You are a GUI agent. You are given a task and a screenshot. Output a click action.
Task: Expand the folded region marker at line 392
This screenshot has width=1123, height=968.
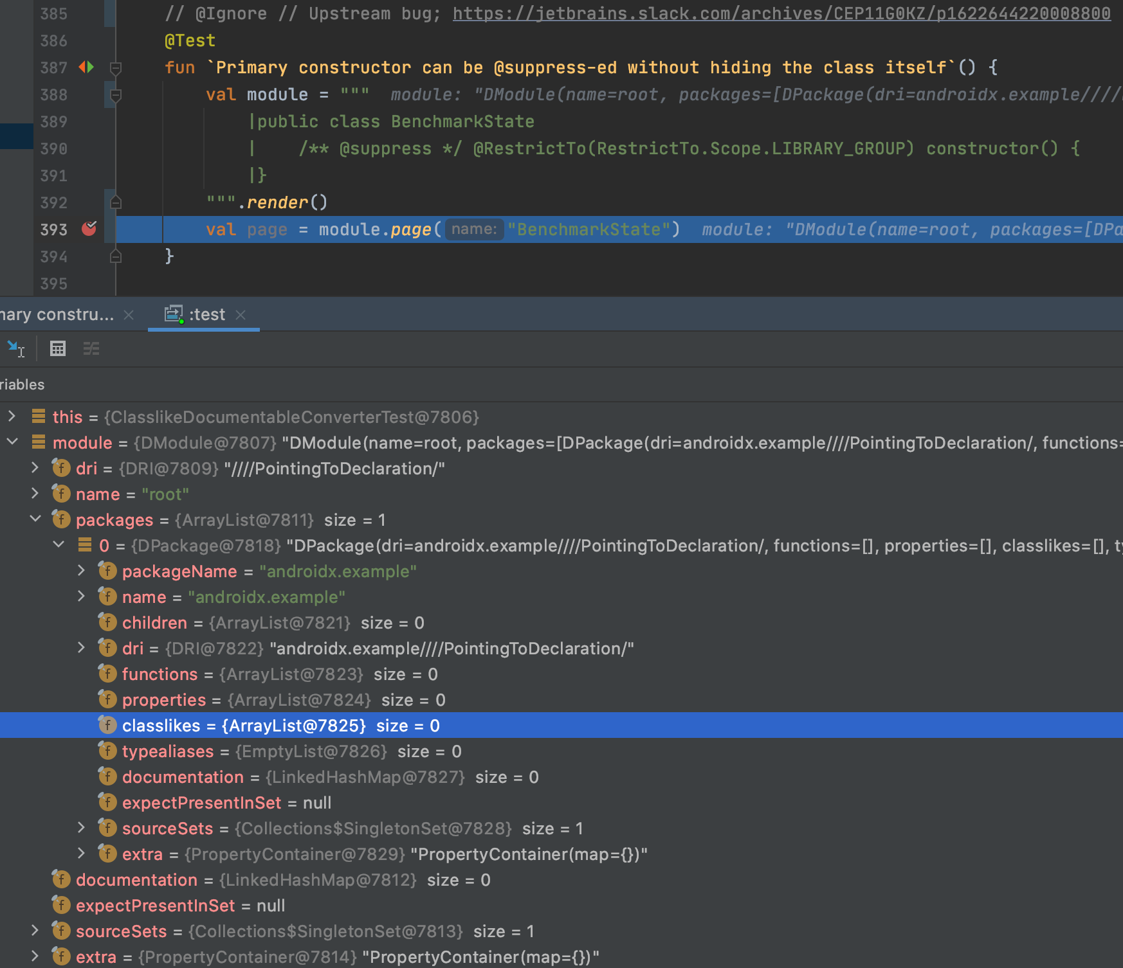116,202
